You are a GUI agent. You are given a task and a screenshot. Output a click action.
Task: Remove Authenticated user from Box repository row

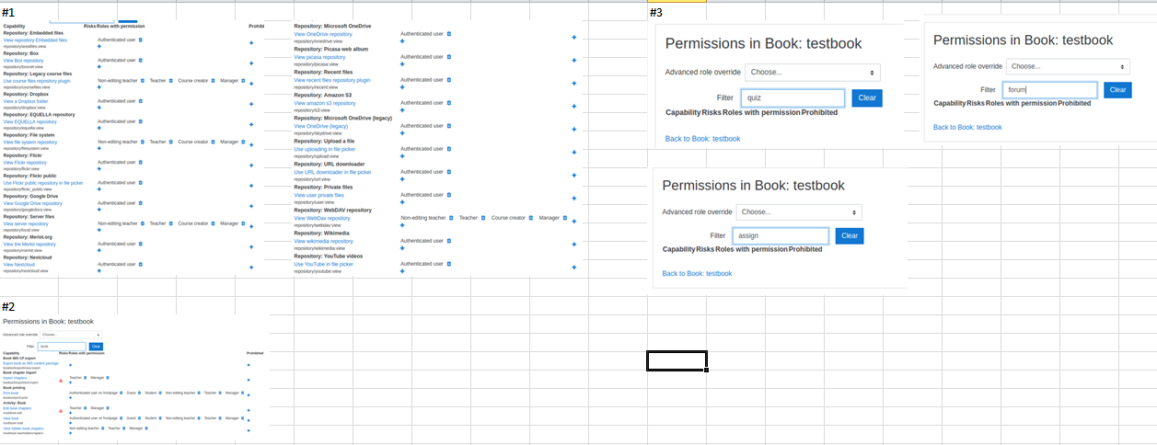coord(141,60)
